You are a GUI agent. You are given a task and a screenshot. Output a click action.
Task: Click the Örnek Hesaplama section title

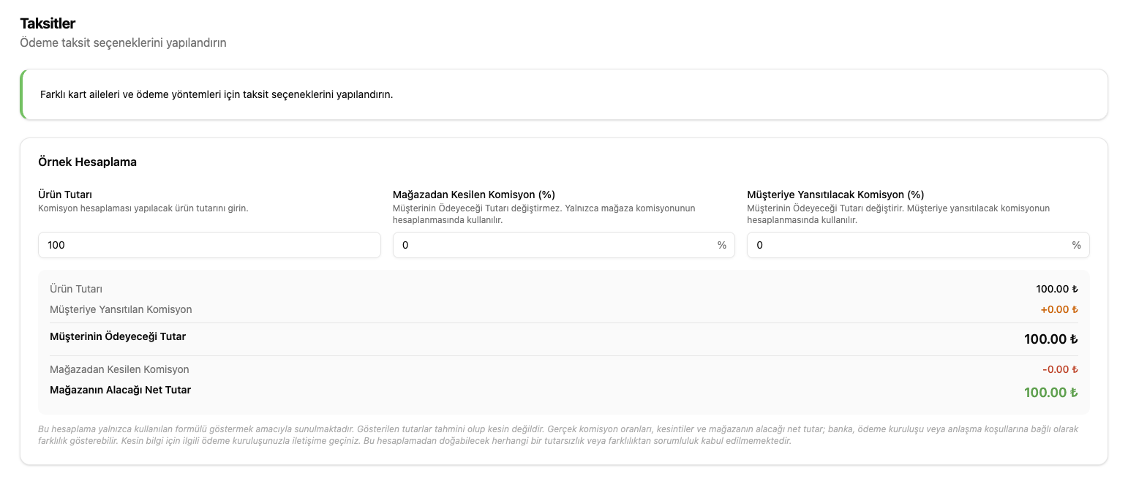click(87, 162)
